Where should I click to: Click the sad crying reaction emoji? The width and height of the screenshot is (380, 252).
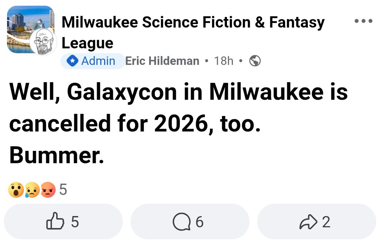(32, 191)
